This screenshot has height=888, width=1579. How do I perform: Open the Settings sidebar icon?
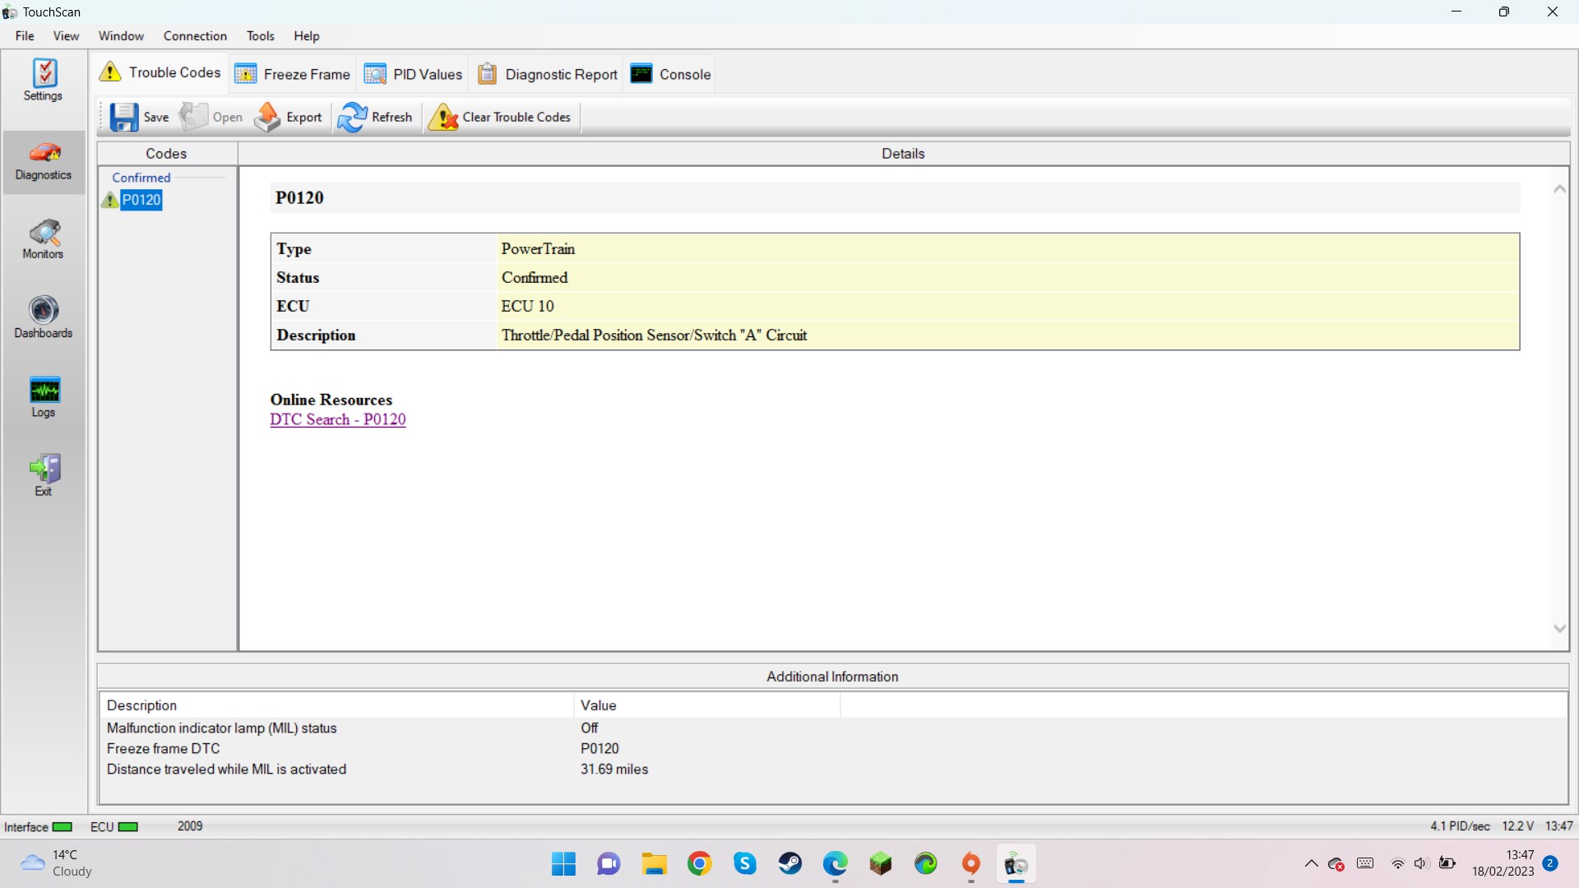[43, 80]
